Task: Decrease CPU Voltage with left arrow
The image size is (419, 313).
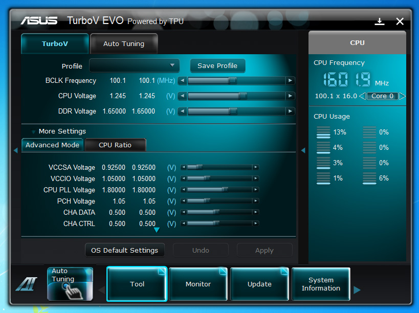Action: point(182,96)
